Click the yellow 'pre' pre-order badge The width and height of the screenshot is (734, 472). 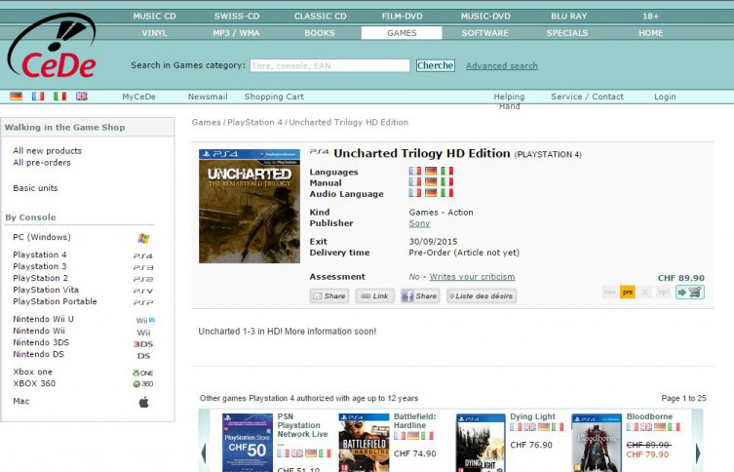[x=628, y=293]
